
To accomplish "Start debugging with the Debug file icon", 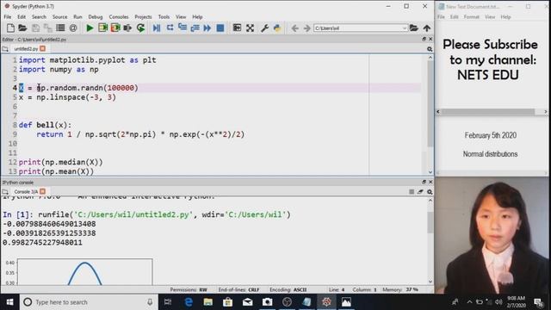I will coord(157,28).
